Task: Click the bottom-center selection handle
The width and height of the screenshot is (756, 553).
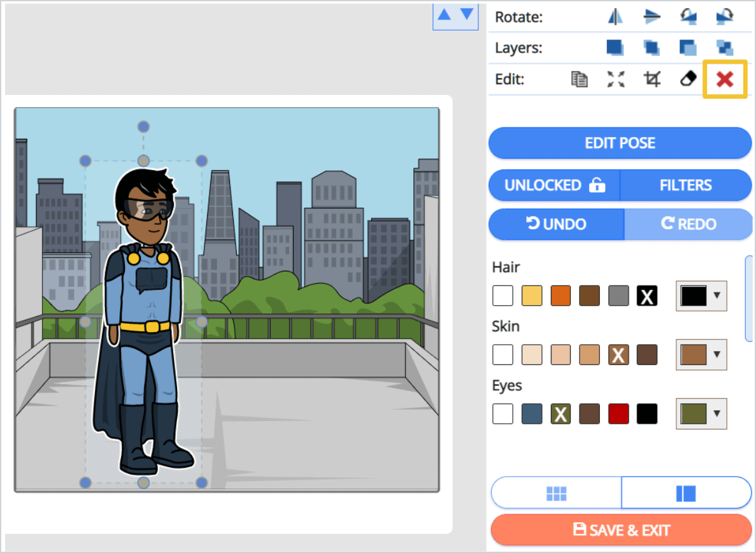Action: tap(143, 483)
